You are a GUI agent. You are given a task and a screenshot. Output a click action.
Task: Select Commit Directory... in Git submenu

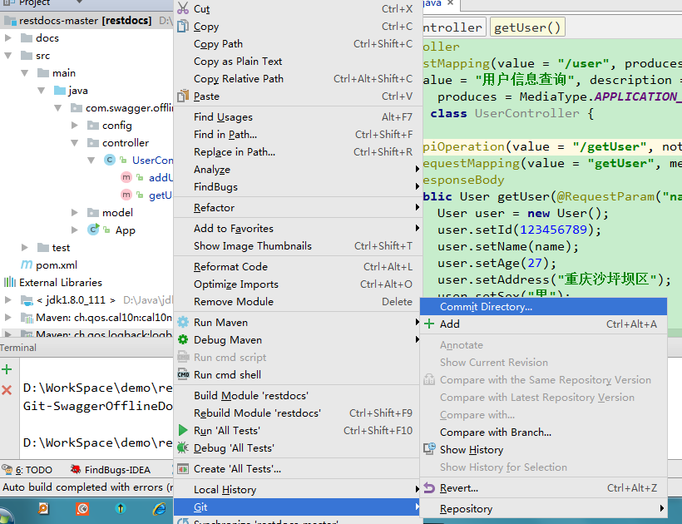(543, 307)
